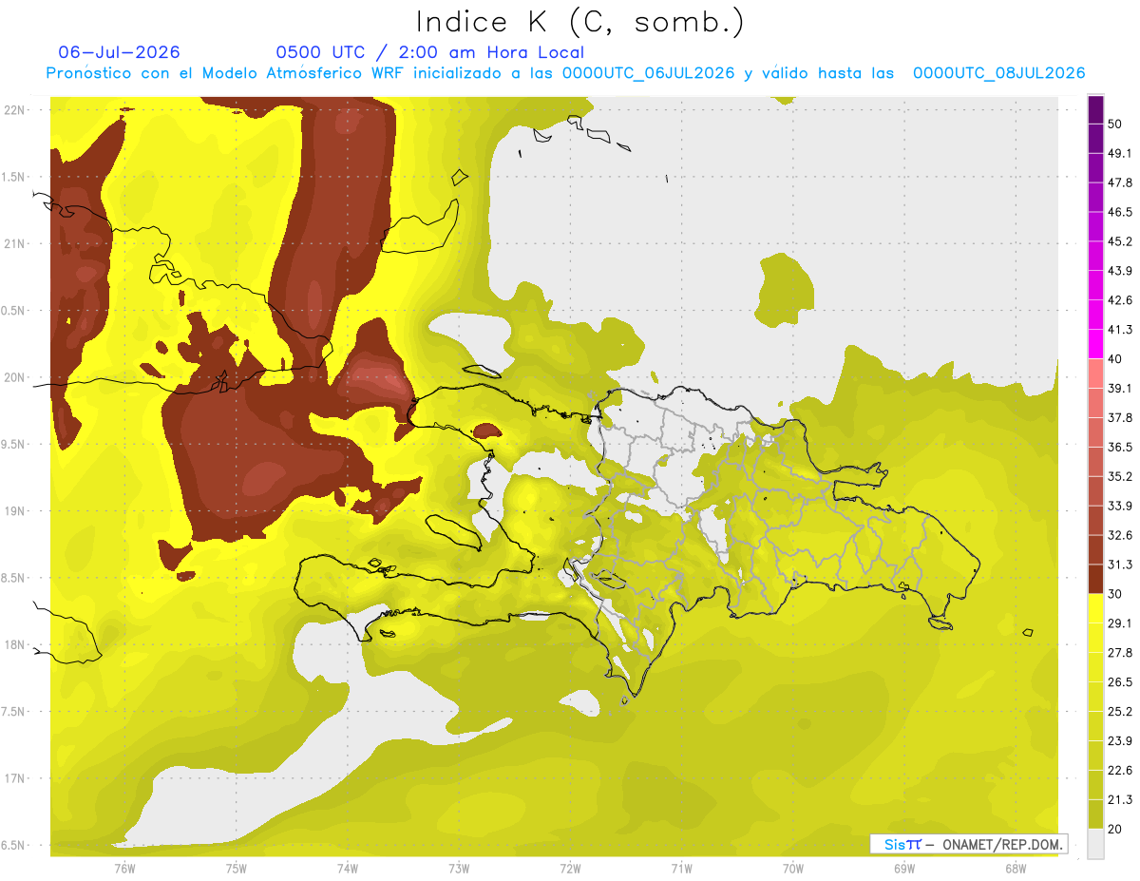Click the legend value "49.1"
Viewport: 1140px width, 881px height.
(x=1120, y=153)
